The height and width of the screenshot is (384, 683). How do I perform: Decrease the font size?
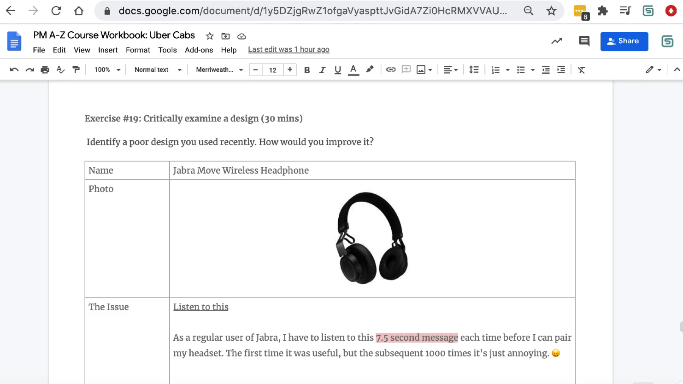[256, 70]
